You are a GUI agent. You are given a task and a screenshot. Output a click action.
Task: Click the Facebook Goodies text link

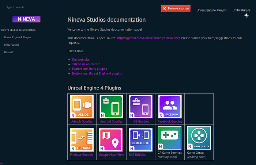coord(170,122)
